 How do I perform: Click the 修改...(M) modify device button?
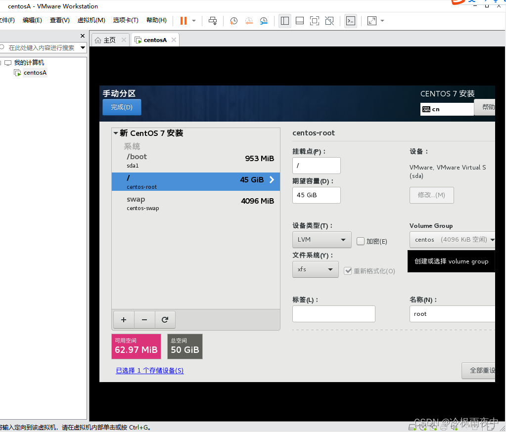point(431,195)
